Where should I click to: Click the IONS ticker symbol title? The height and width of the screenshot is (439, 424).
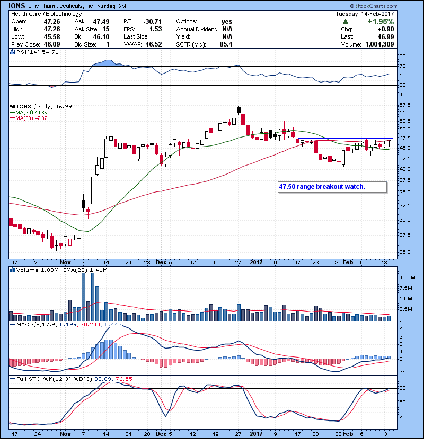17,6
